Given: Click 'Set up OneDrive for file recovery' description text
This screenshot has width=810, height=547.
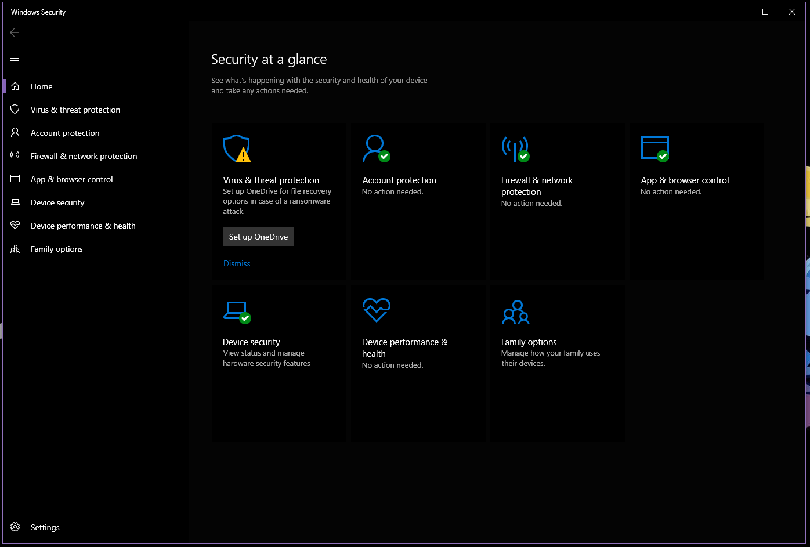Looking at the screenshot, I should point(277,201).
